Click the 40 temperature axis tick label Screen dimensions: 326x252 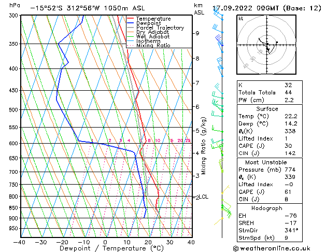pyautogui.click(x=191, y=243)
